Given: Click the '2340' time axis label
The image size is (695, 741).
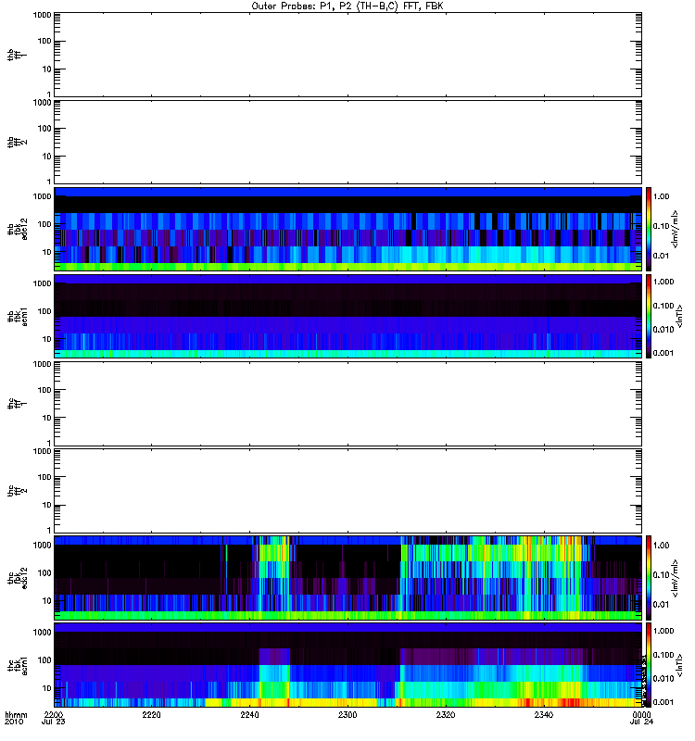Looking at the screenshot, I should pos(544,714).
